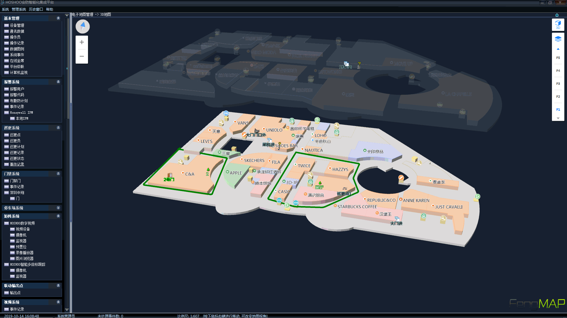
Task: Switch to floor F3
Action: pos(558,84)
